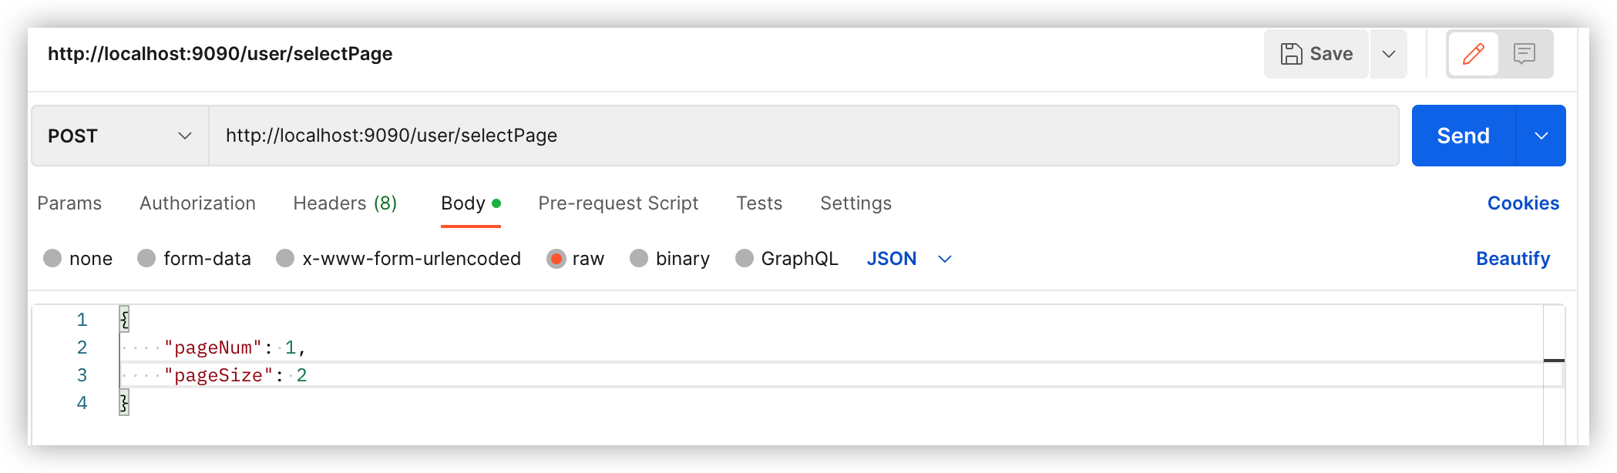This screenshot has width=1617, height=473.
Task: Click the Cookies link
Action: (1523, 203)
